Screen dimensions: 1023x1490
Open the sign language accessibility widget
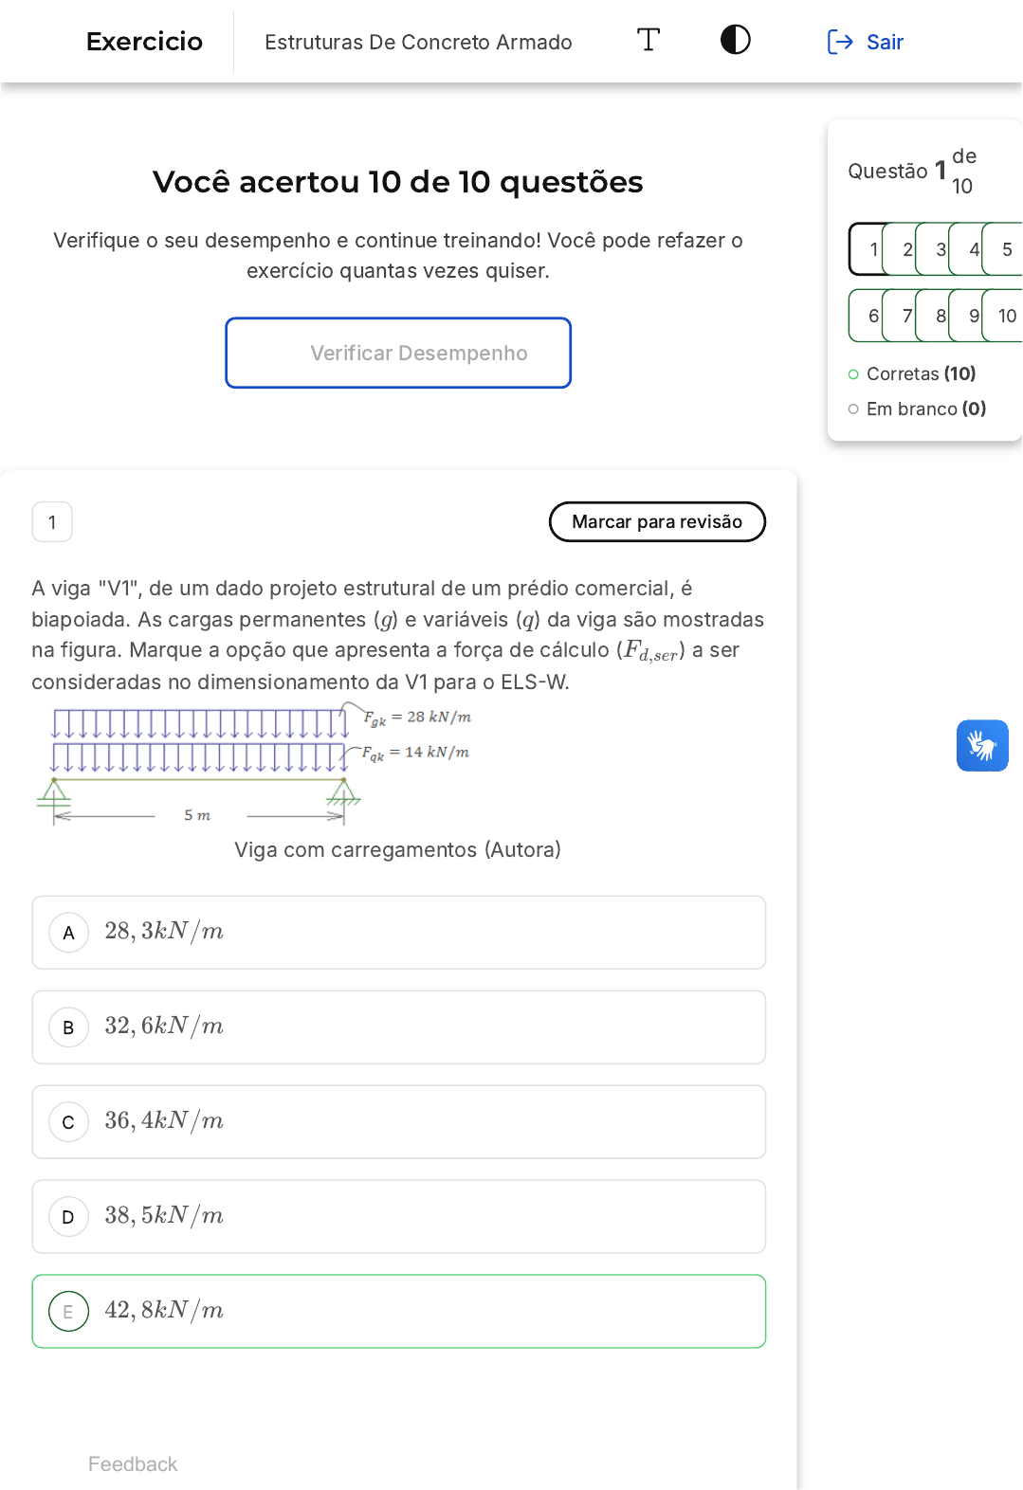point(982,746)
